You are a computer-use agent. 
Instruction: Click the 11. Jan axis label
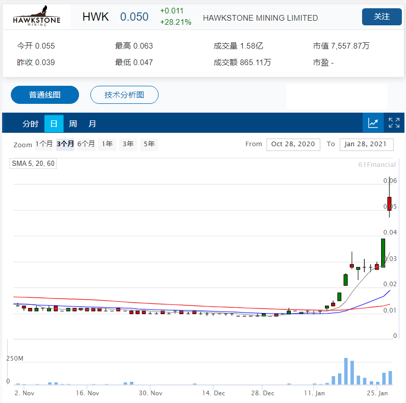(314, 393)
